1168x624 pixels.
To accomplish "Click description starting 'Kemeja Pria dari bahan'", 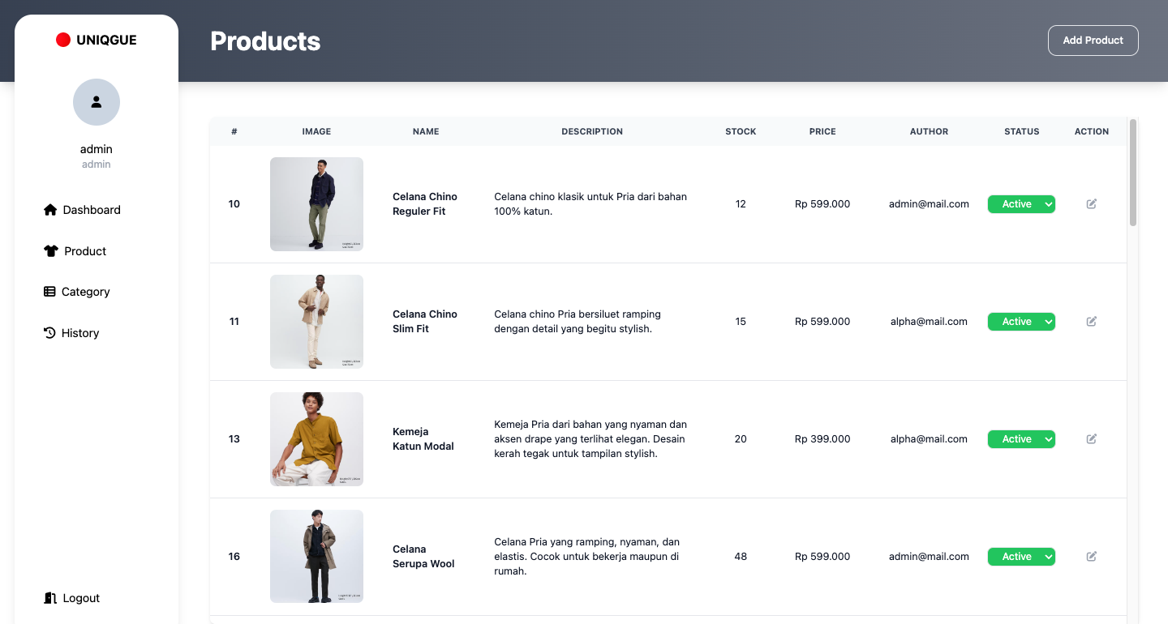I will click(590, 439).
